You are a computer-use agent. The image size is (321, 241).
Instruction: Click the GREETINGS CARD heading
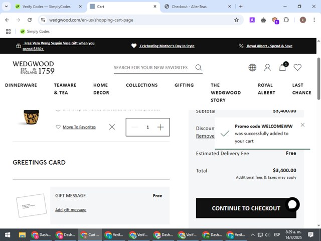pos(39,162)
